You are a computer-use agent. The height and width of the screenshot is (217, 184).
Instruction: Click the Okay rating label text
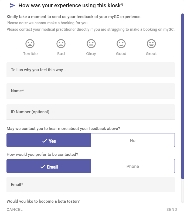pos(91,54)
